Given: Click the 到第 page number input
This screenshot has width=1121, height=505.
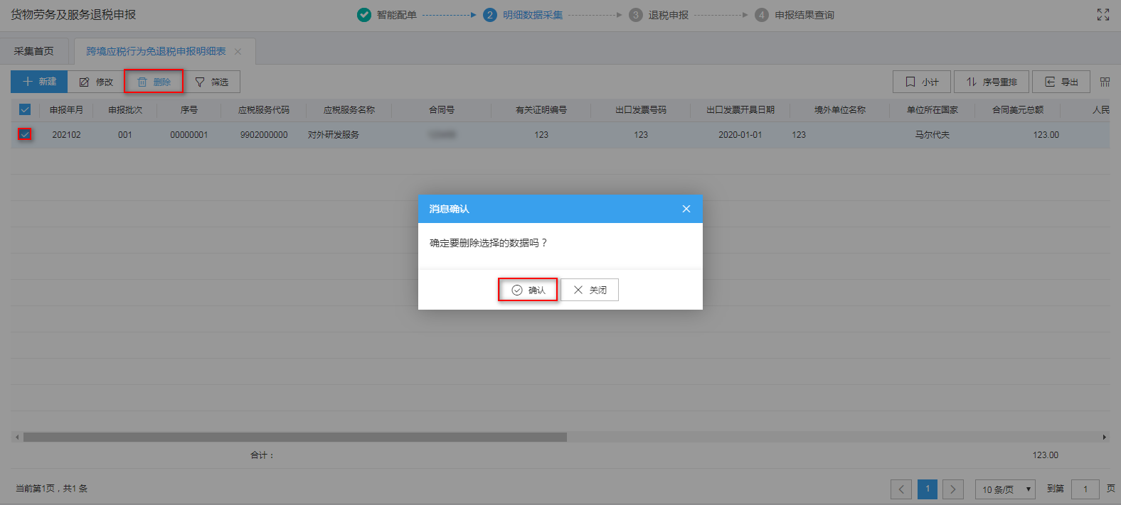Looking at the screenshot, I should (1085, 489).
